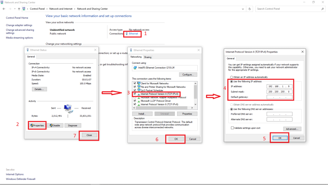
Task: Open Media streaming options
Action: pos(20,38)
